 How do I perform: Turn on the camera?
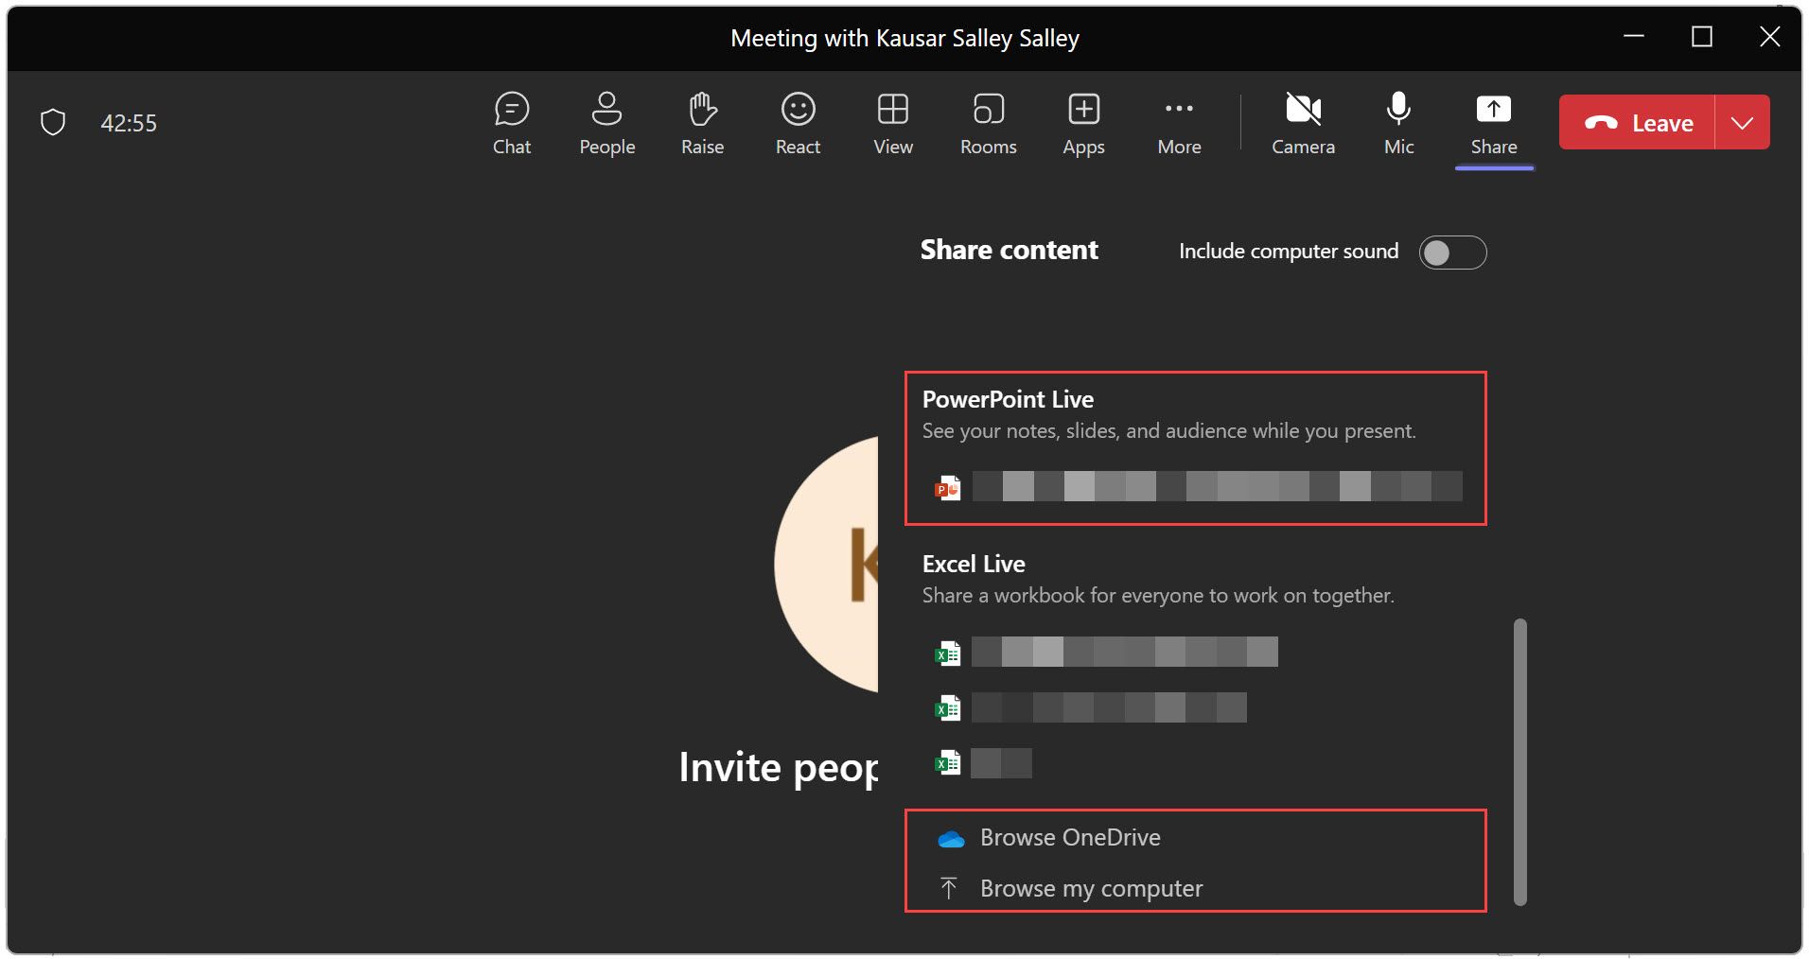(1304, 122)
